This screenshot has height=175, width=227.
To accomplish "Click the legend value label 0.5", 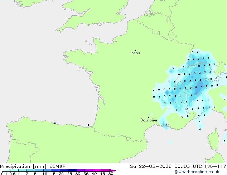I will [13, 174].
